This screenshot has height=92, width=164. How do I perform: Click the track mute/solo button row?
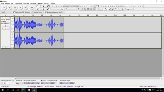point(6,23)
